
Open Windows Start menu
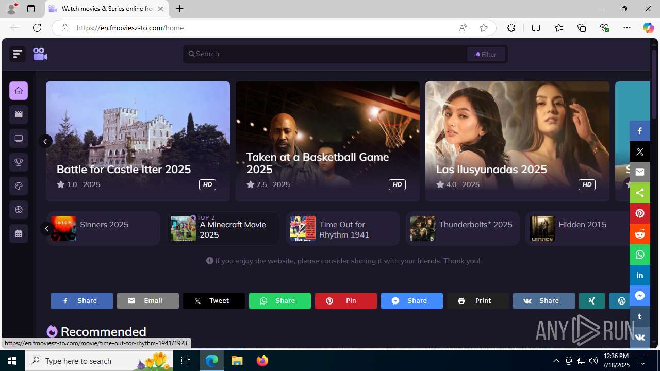12,361
